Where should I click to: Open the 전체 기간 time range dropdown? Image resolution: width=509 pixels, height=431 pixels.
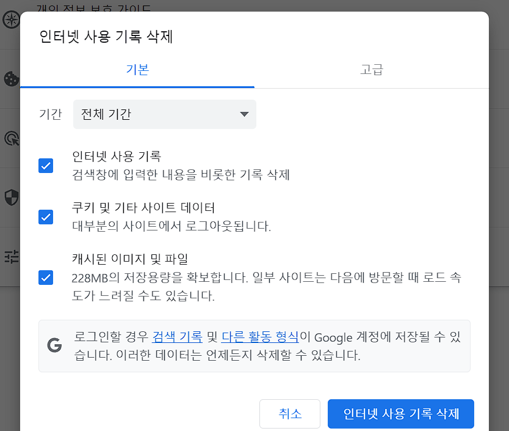(164, 114)
